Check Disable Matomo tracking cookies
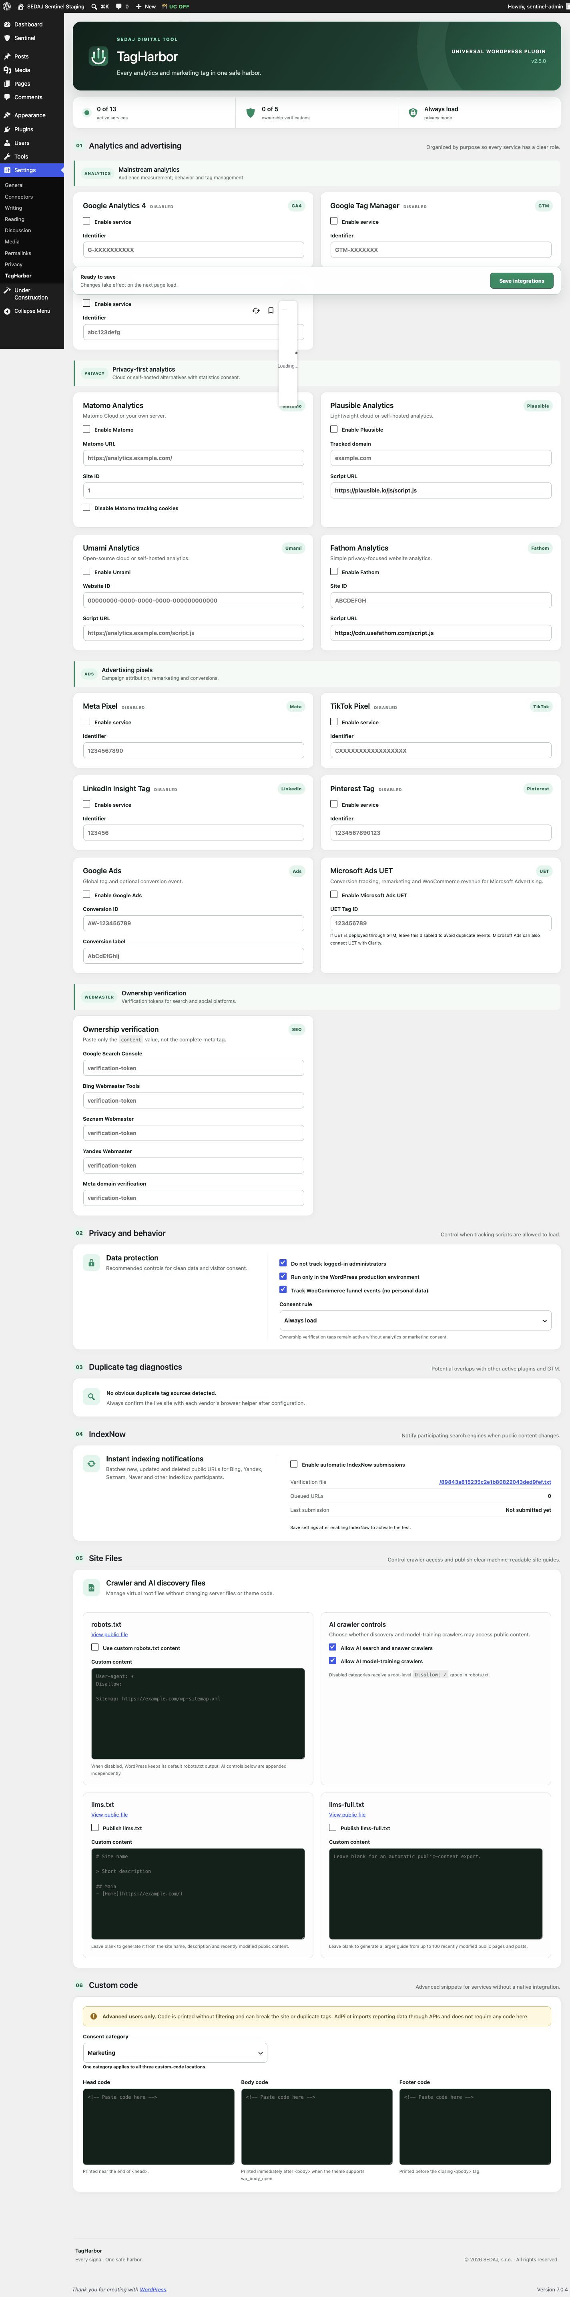The image size is (570, 2297). [86, 507]
